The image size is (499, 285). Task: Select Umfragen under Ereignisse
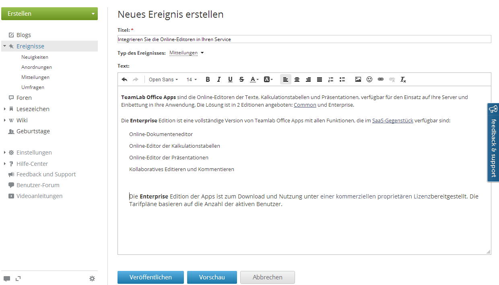[33, 87]
